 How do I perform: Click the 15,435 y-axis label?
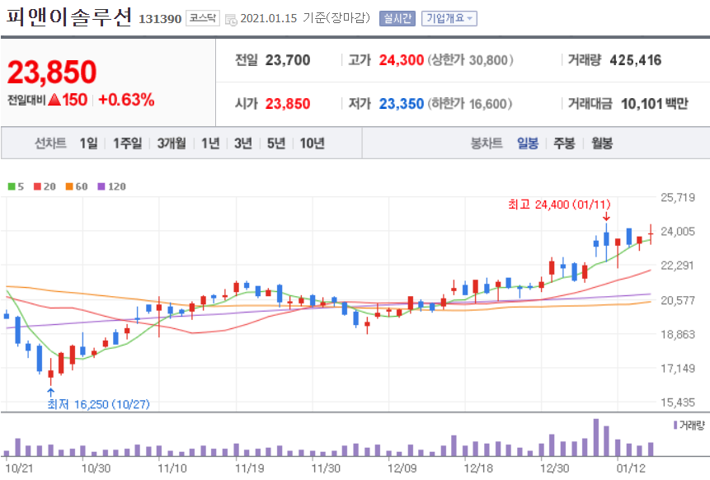point(677,402)
